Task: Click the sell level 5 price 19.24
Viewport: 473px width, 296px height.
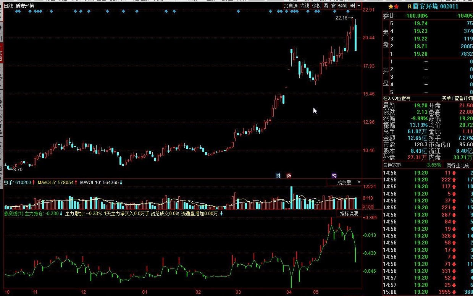Action: coord(421,23)
